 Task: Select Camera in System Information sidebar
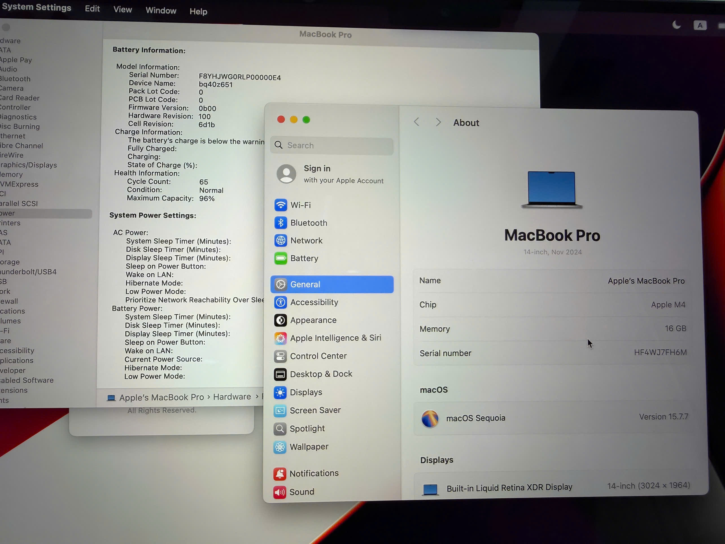[12, 88]
